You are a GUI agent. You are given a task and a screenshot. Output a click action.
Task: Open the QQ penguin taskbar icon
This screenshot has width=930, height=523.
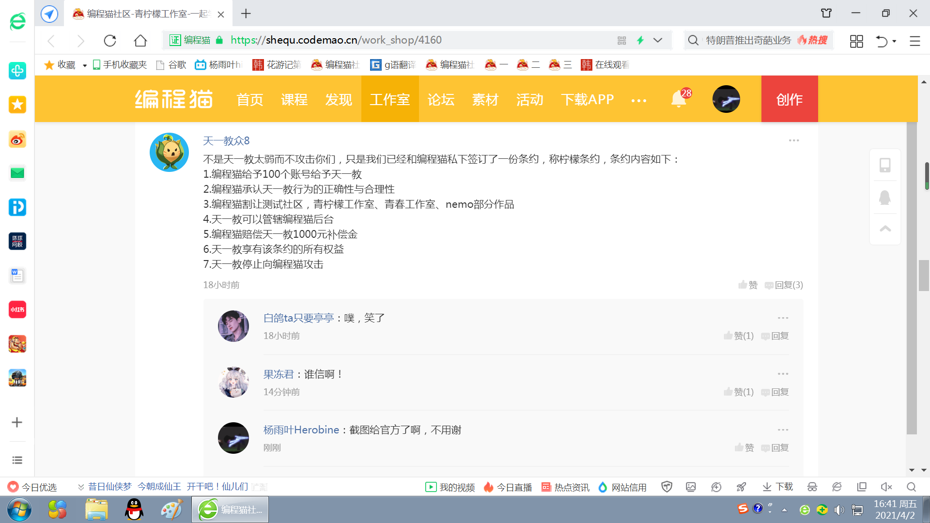(x=134, y=509)
